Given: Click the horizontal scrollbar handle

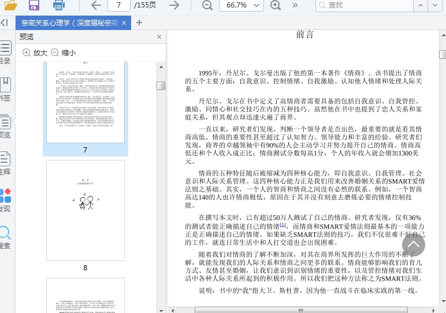Looking at the screenshot, I should (301, 311).
